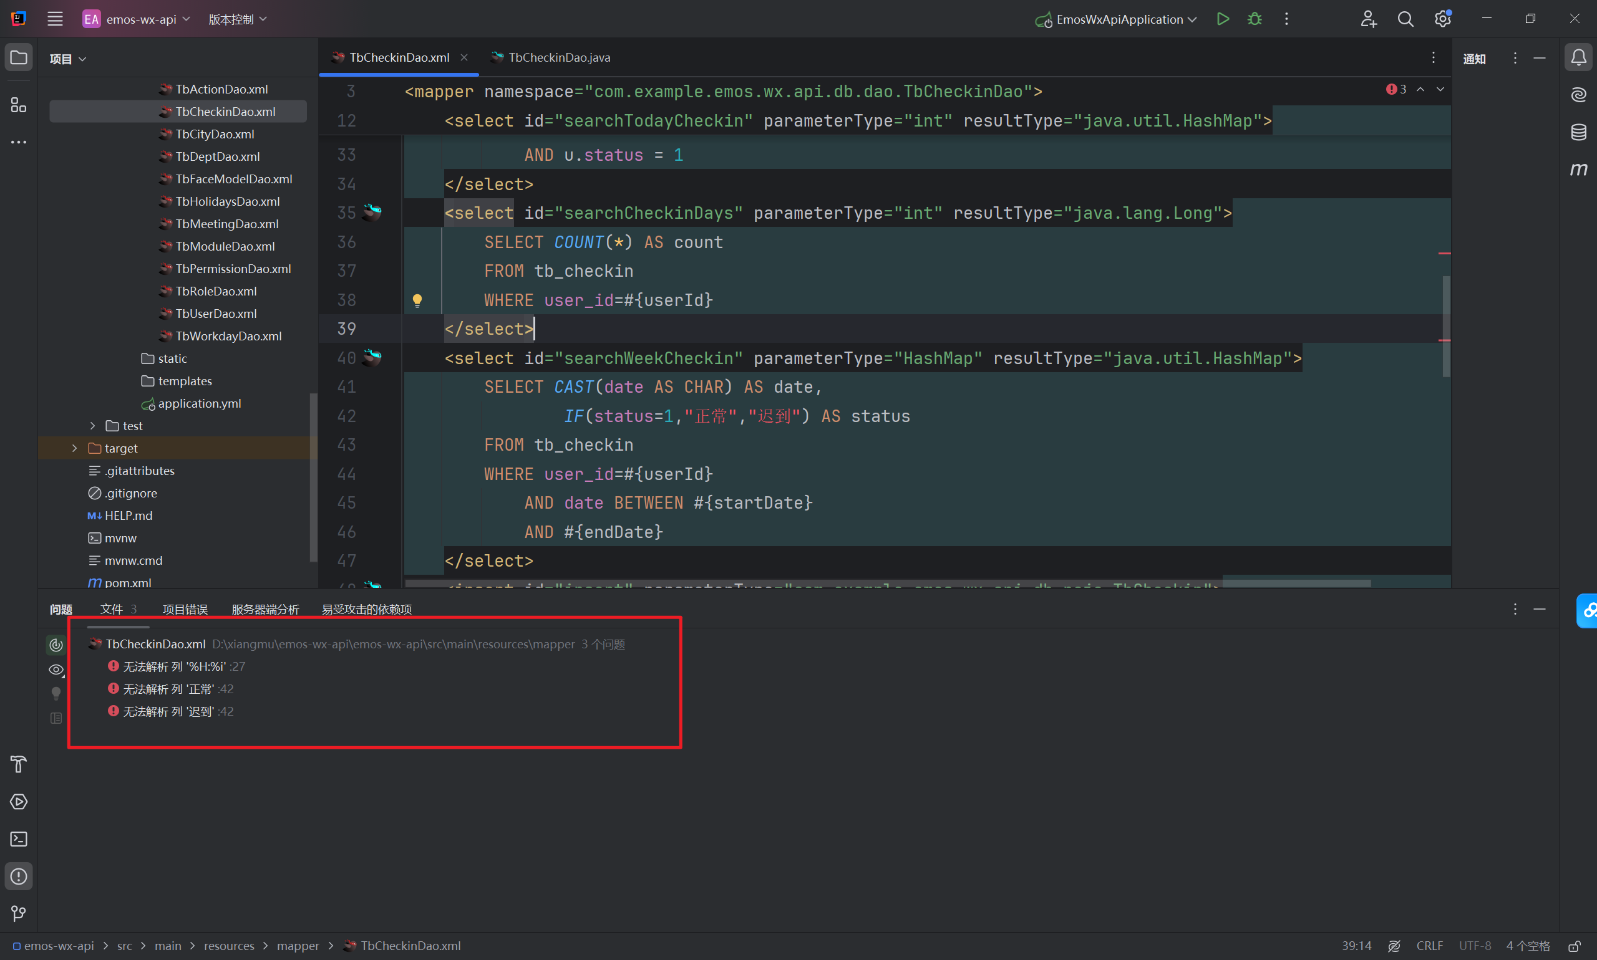This screenshot has width=1597, height=960.
Task: Hide the Notifications panel
Action: click(x=1540, y=57)
